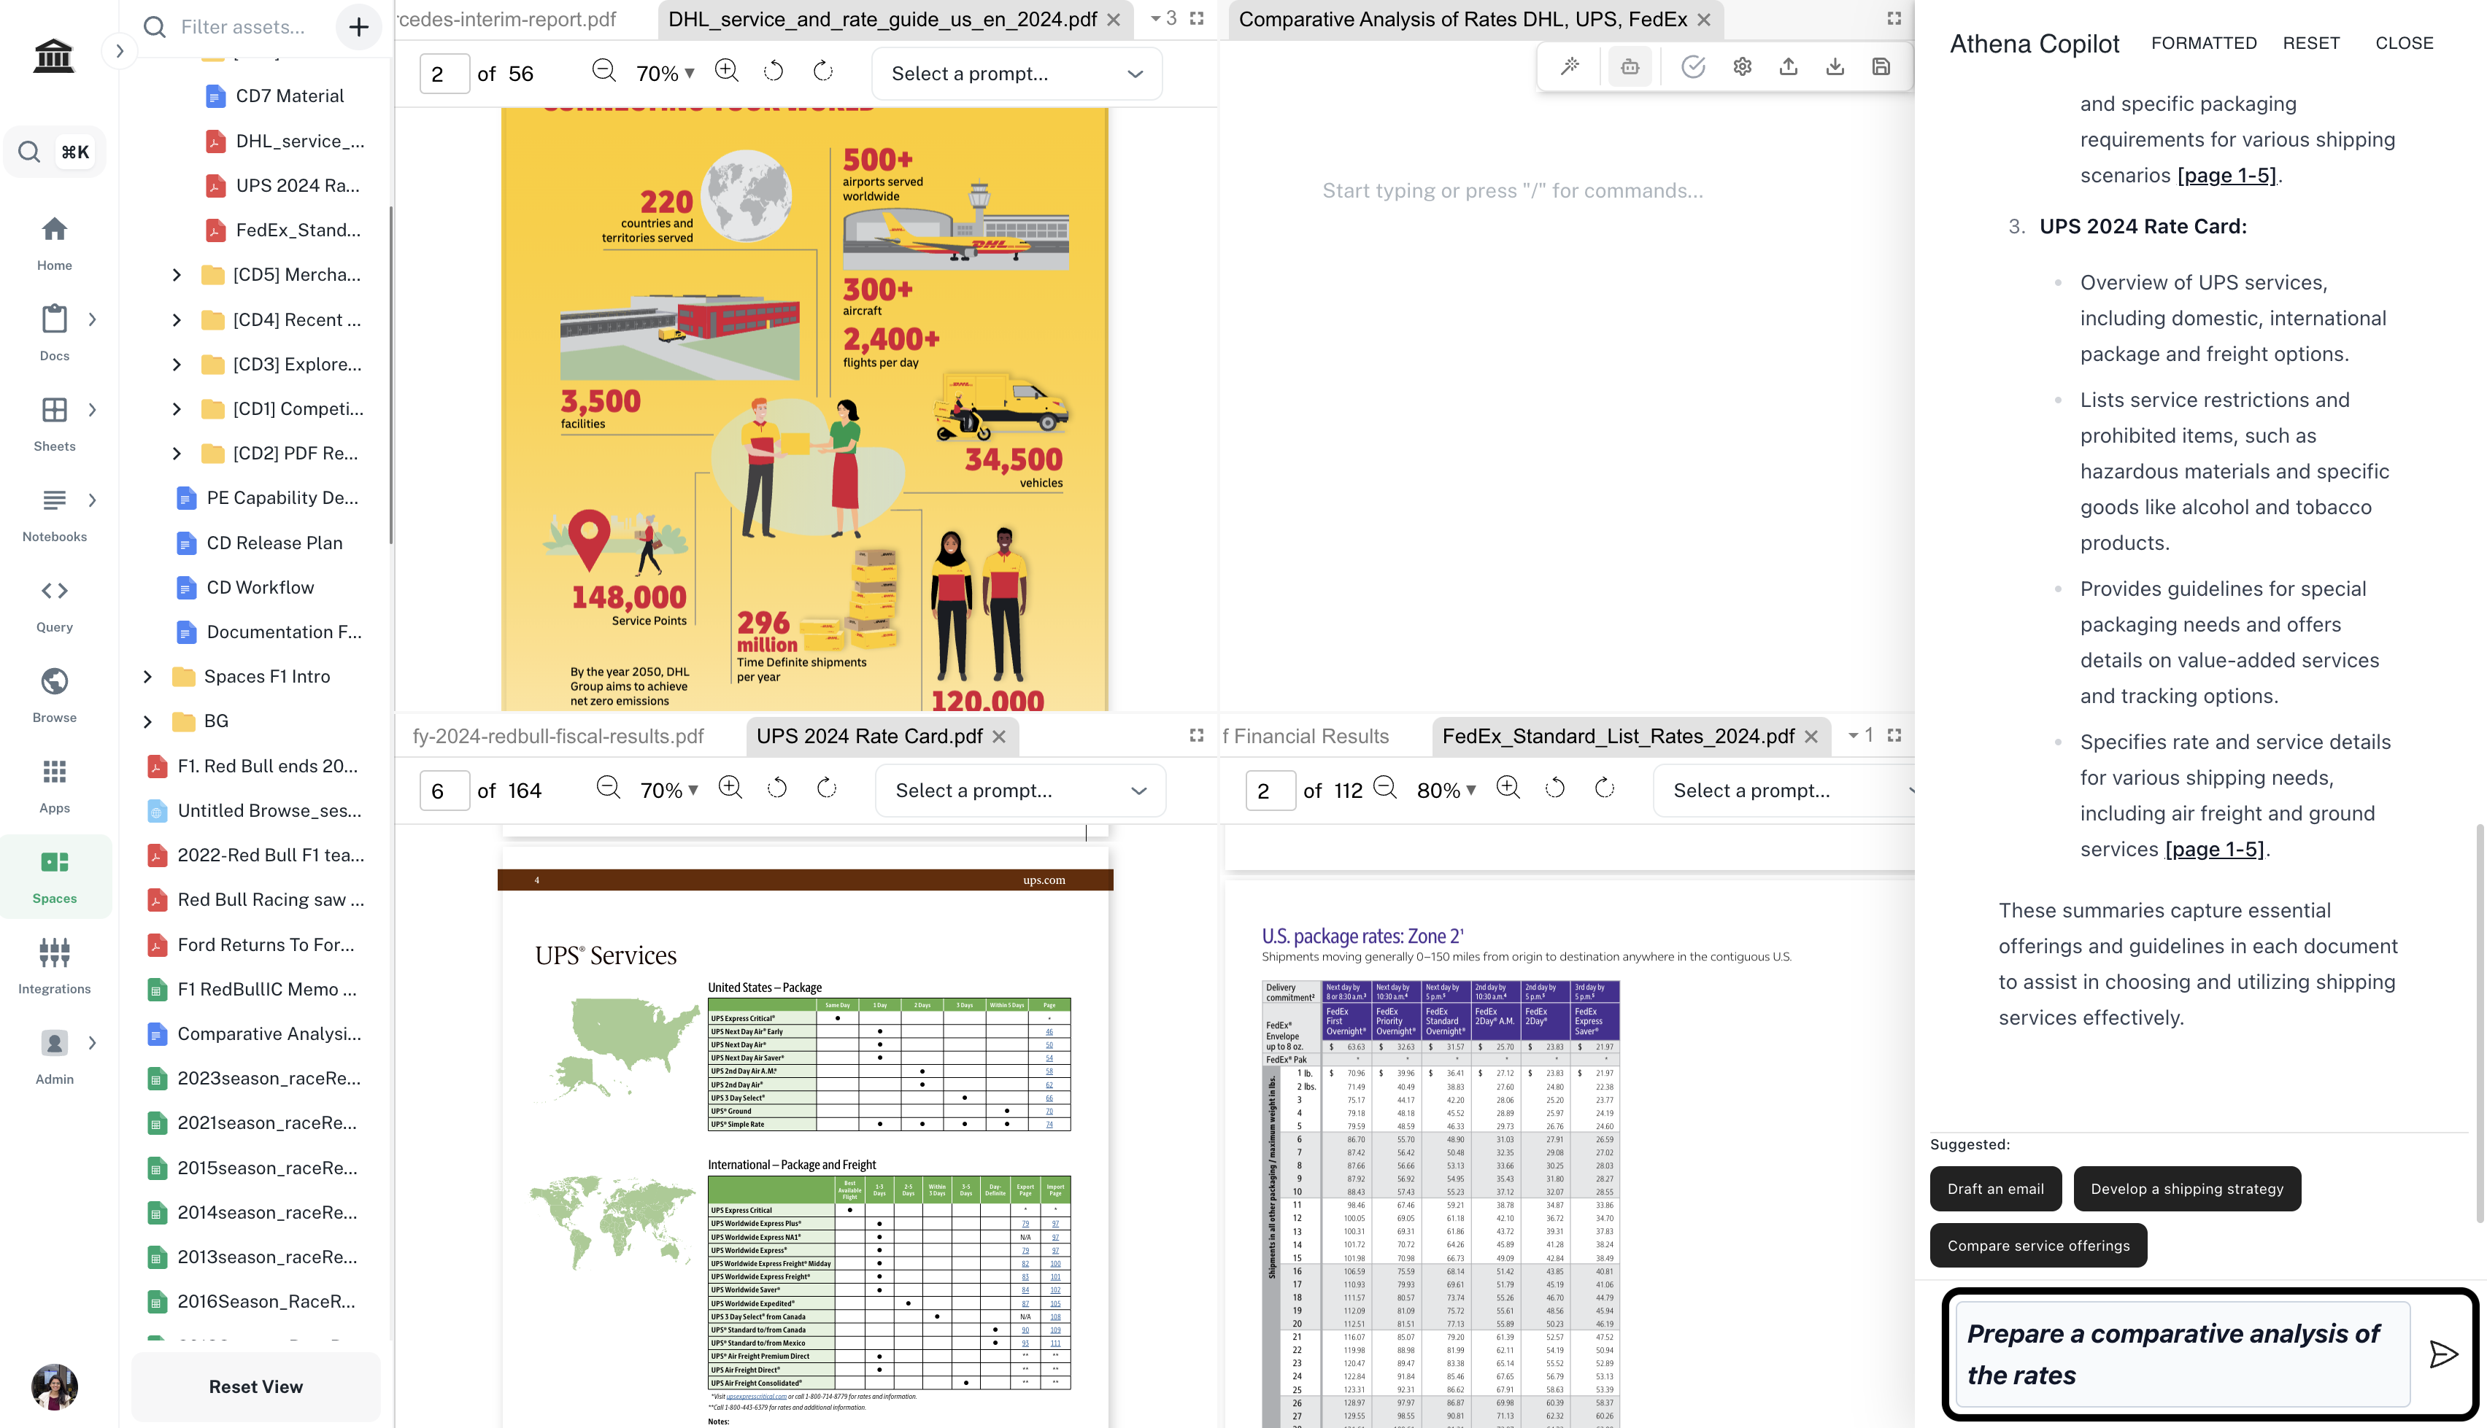Open DHL viewer zoom 70% dropdown
The width and height of the screenshot is (2487, 1428).
click(665, 73)
